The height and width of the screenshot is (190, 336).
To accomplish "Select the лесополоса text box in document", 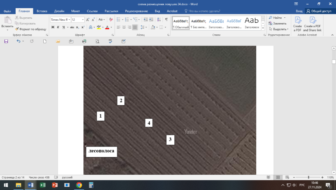I will [x=101, y=152].
